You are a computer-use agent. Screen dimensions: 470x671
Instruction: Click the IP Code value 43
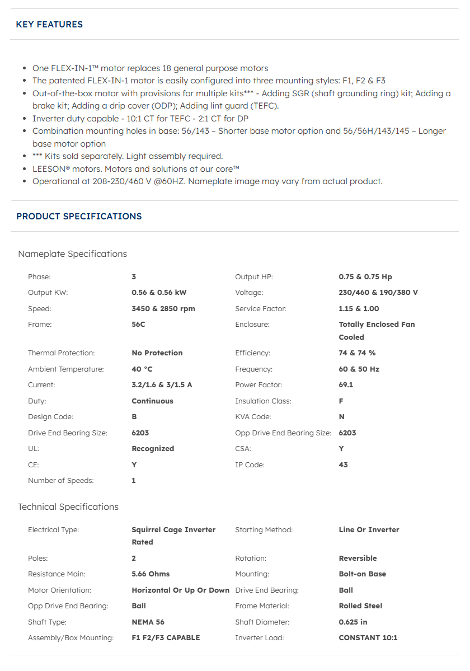tap(343, 465)
